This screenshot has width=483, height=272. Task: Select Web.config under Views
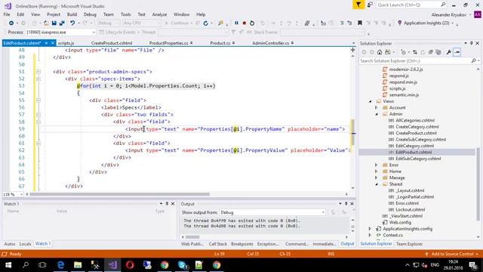pos(400,222)
